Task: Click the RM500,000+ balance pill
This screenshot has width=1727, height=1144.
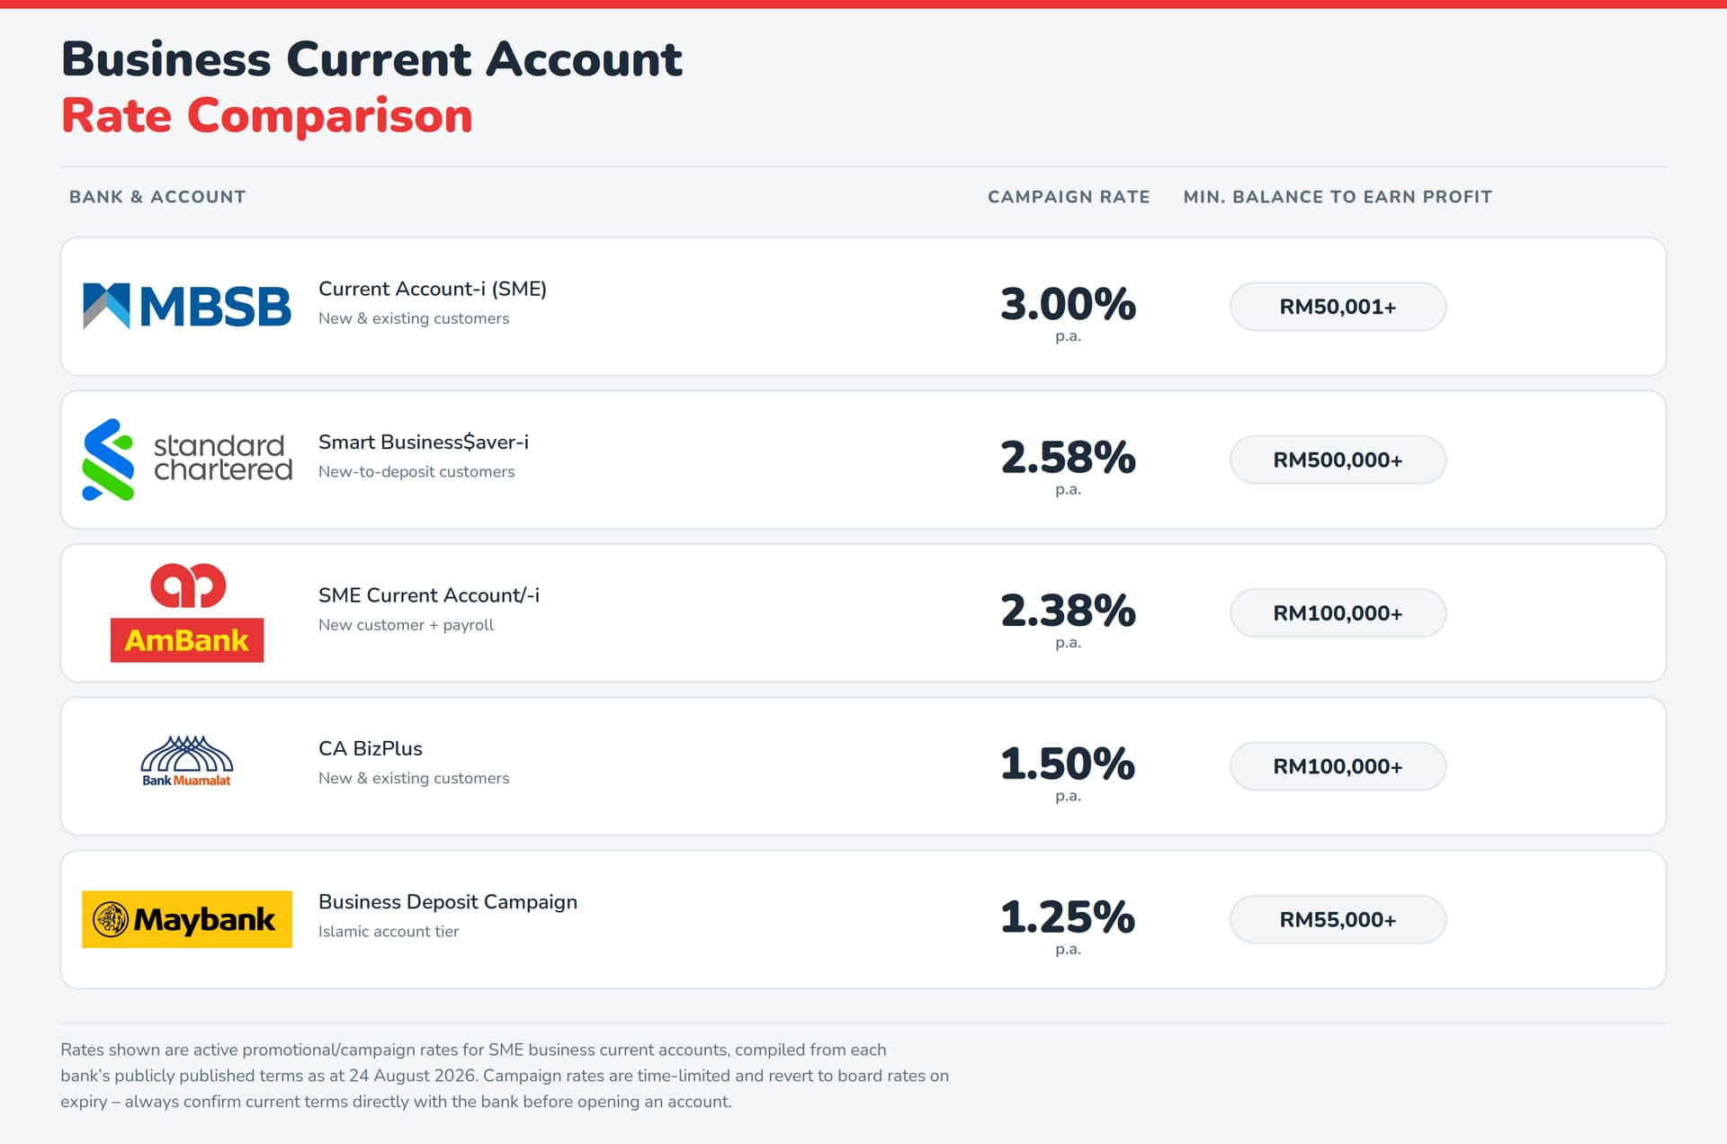Action: [x=1338, y=460]
